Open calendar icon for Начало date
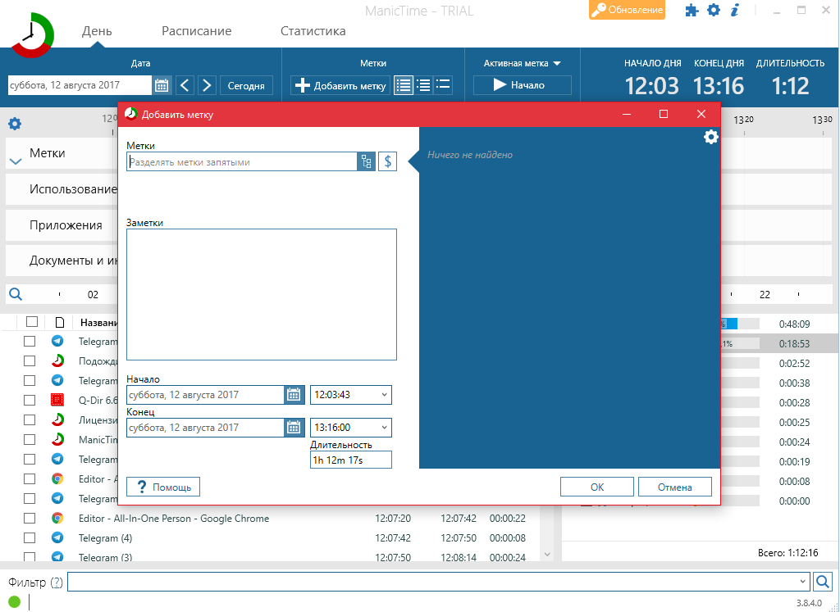Screen dimensions: 840x612 tap(294, 395)
